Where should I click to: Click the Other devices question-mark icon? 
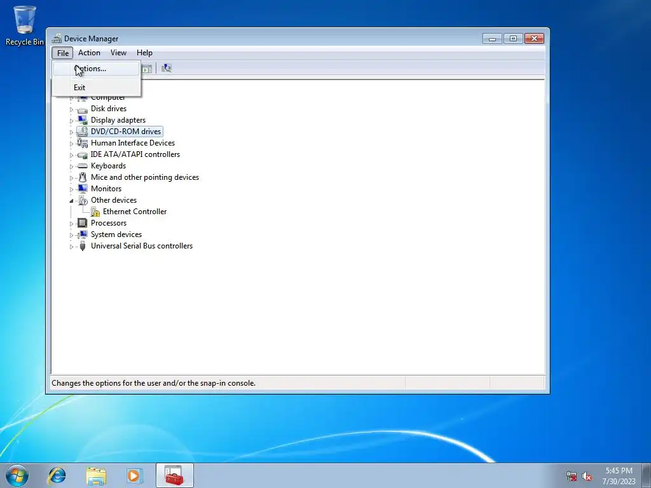pyautogui.click(x=83, y=200)
